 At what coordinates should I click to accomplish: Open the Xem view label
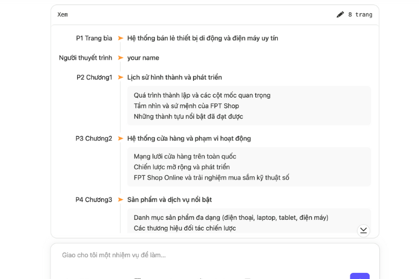pyautogui.click(x=63, y=15)
